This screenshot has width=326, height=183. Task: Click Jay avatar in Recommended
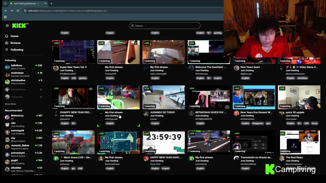pos(7,139)
